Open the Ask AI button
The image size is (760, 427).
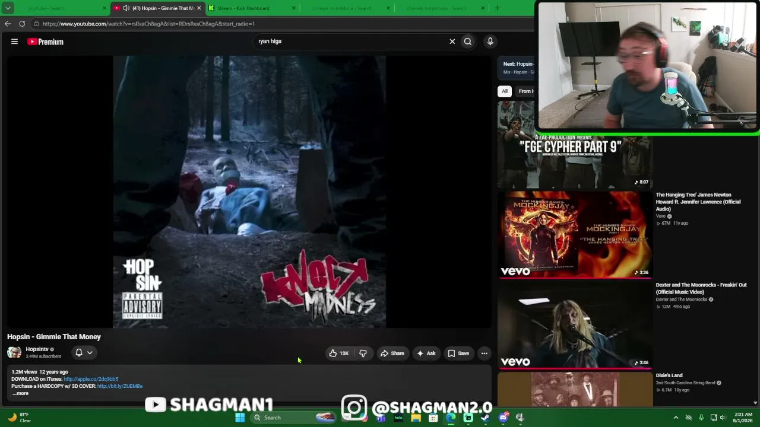[426, 353]
